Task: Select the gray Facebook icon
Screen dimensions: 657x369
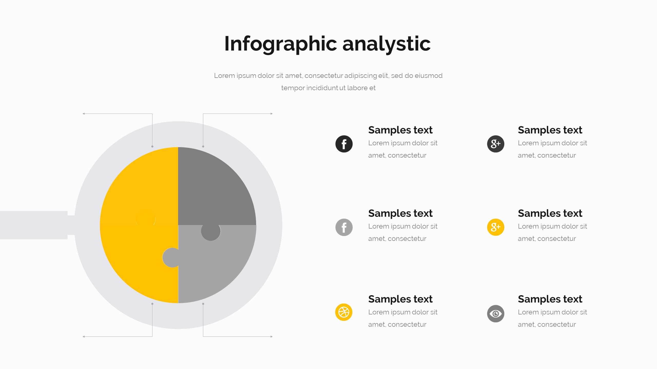Action: click(x=344, y=227)
